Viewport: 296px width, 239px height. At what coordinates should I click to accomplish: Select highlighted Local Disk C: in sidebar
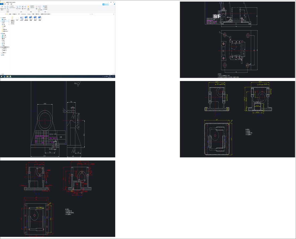click(x=5, y=47)
